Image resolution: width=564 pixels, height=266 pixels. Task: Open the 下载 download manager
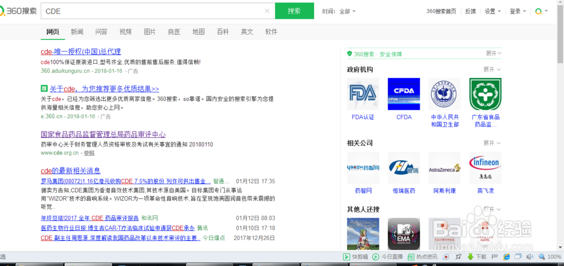(476, 256)
